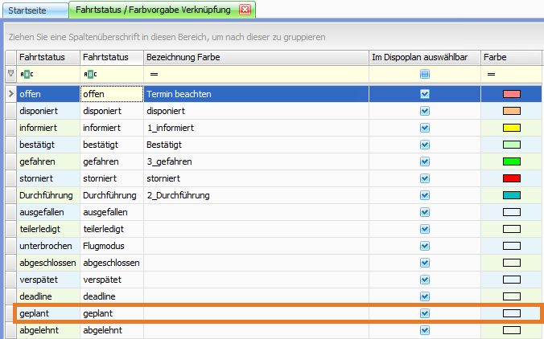Select the Flugmodus cell in unterbrochen row
Image resolution: width=544 pixels, height=339 pixels.
(111, 246)
